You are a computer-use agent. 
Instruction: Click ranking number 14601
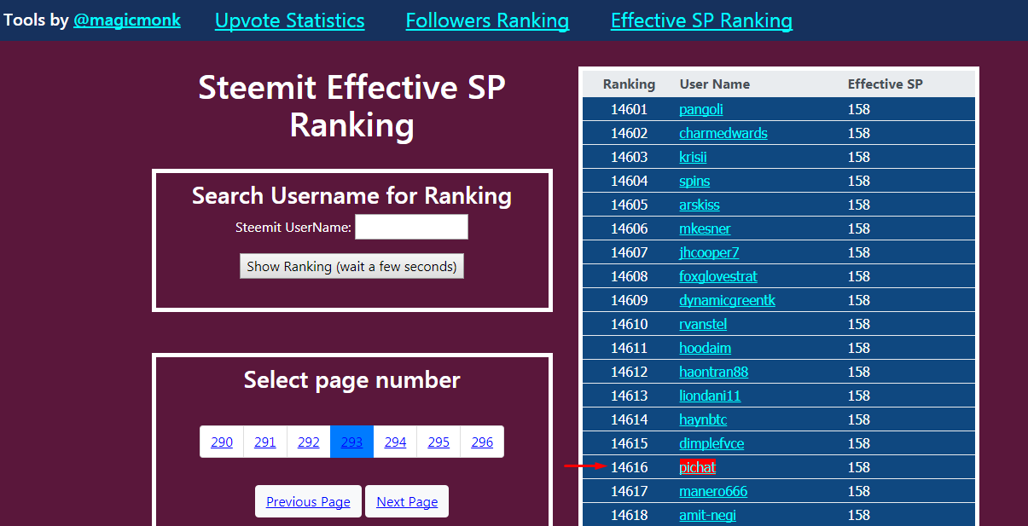click(629, 109)
